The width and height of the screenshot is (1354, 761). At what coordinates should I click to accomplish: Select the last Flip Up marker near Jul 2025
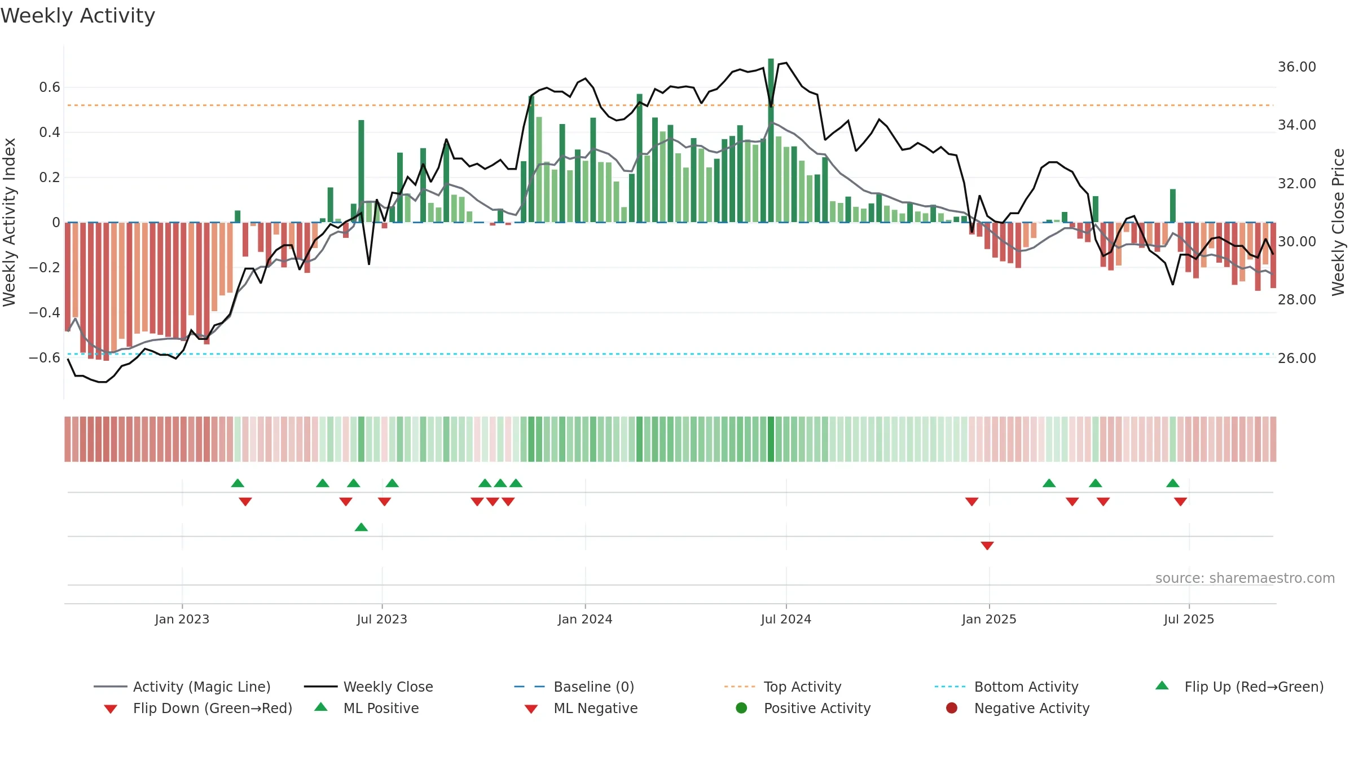coord(1173,483)
